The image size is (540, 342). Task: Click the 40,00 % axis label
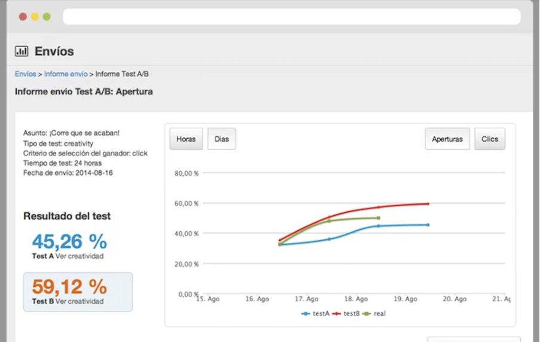[186, 234]
